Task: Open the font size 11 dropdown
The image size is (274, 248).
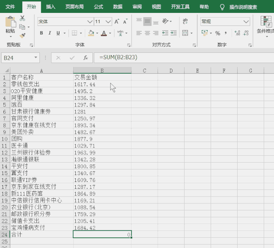Action: 108,22
